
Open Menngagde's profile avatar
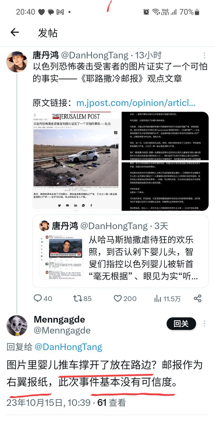(x=17, y=325)
